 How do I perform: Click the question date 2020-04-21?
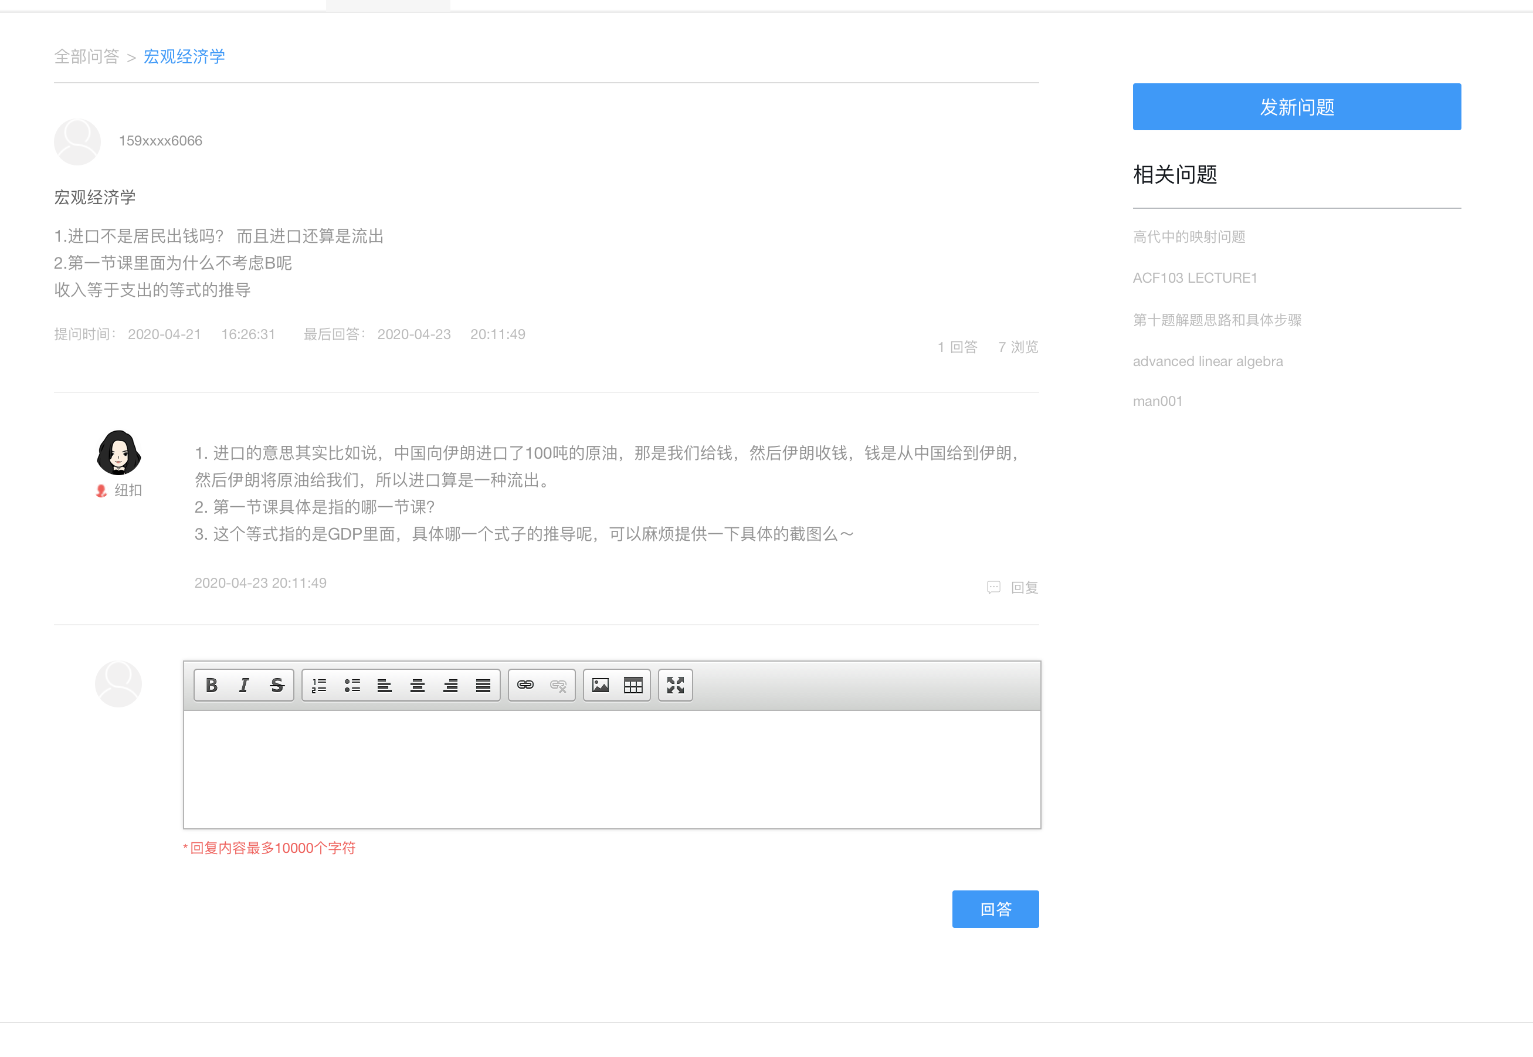164,334
